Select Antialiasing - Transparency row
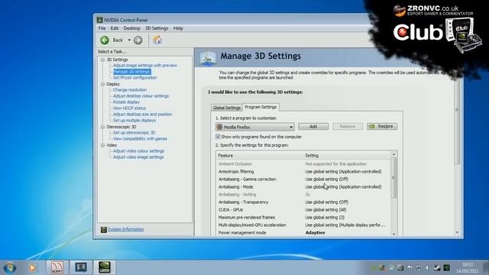The width and height of the screenshot is (489, 275). point(303,202)
